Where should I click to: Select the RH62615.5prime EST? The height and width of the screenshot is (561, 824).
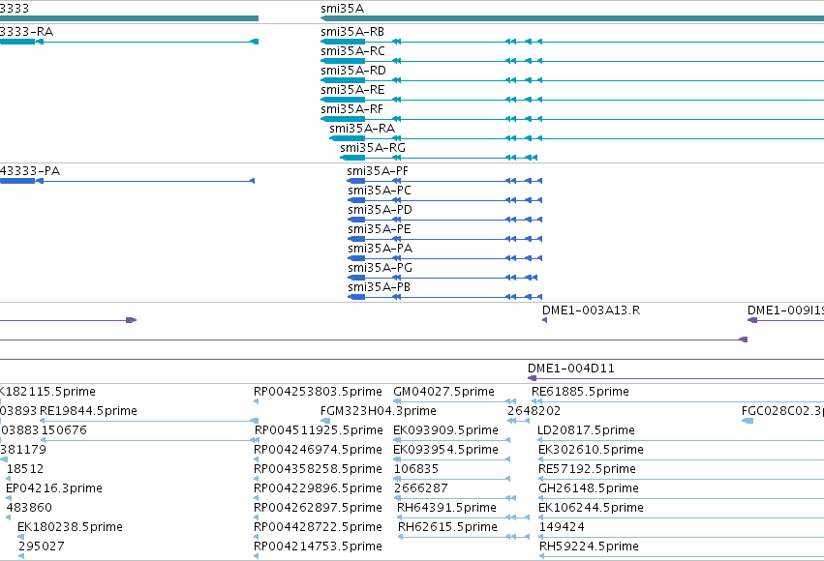pyautogui.click(x=447, y=527)
